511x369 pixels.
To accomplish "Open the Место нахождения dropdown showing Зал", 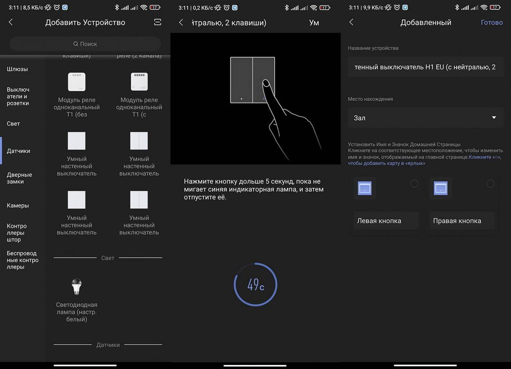I will [425, 118].
